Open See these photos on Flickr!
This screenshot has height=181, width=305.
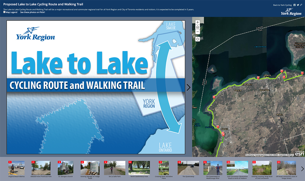[32, 12]
